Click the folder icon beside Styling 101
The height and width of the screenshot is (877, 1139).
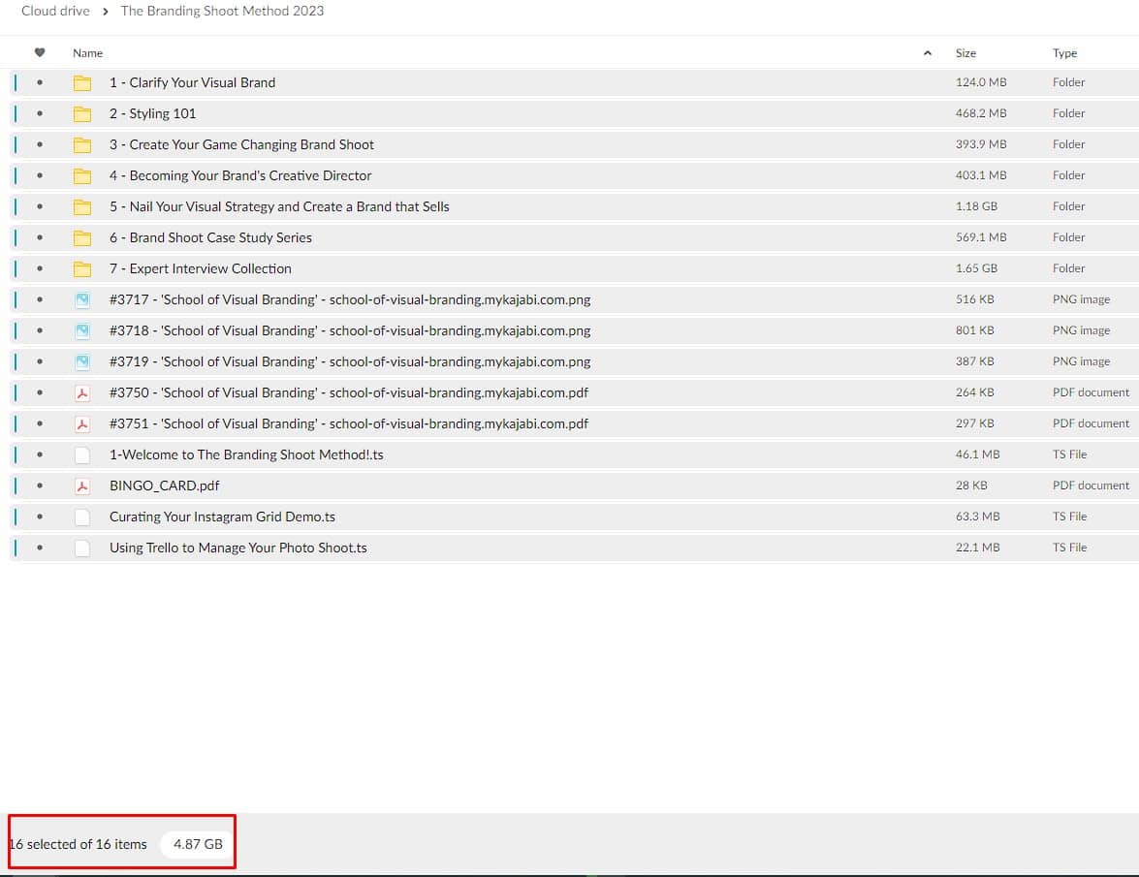(x=82, y=114)
